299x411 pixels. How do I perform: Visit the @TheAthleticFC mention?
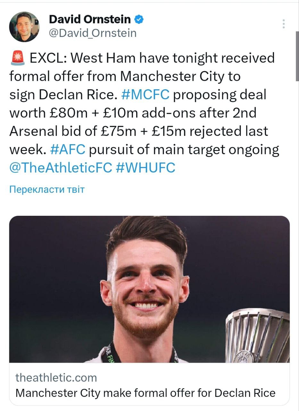(61, 168)
